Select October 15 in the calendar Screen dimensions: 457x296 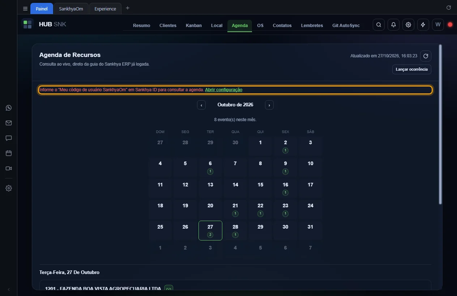coord(260,188)
